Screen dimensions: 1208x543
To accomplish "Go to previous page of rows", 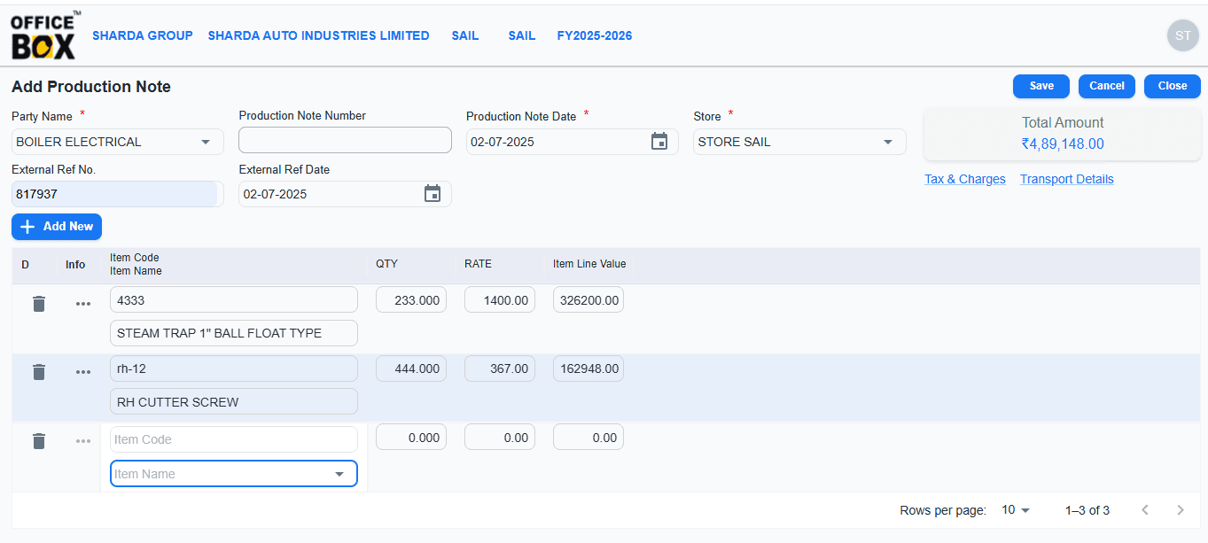I will pyautogui.click(x=1145, y=510).
